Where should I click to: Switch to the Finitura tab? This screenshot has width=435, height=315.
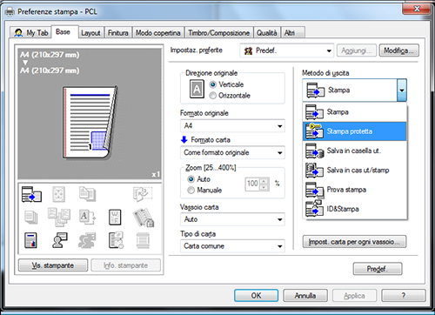[x=118, y=33]
